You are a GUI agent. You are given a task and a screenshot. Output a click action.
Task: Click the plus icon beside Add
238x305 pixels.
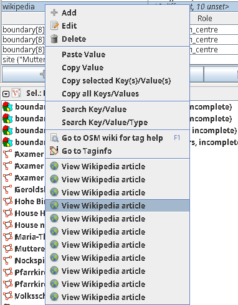click(x=54, y=12)
